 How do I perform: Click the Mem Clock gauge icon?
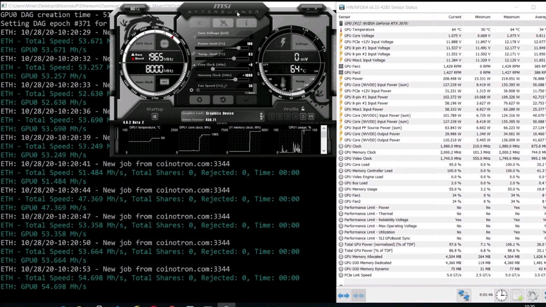pos(164,82)
